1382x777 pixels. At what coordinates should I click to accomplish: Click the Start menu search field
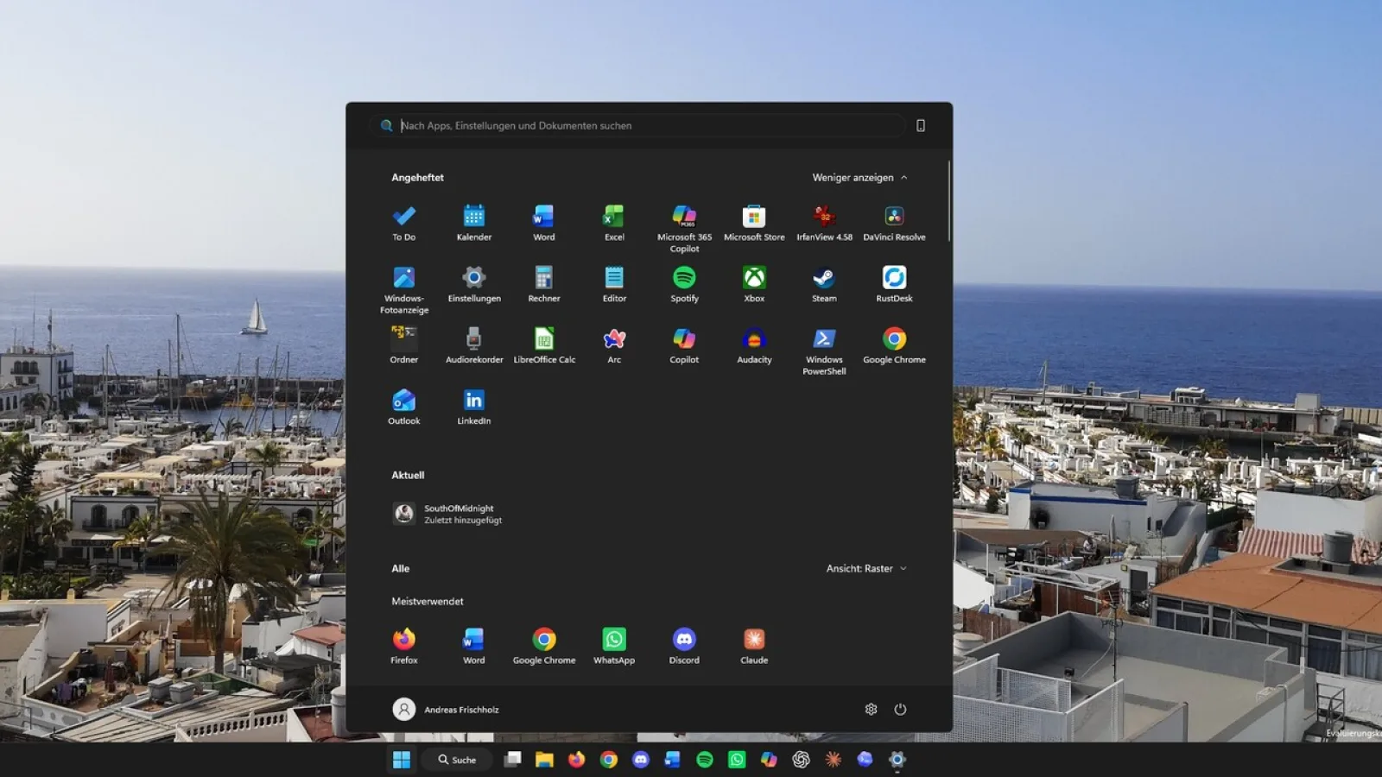click(637, 125)
